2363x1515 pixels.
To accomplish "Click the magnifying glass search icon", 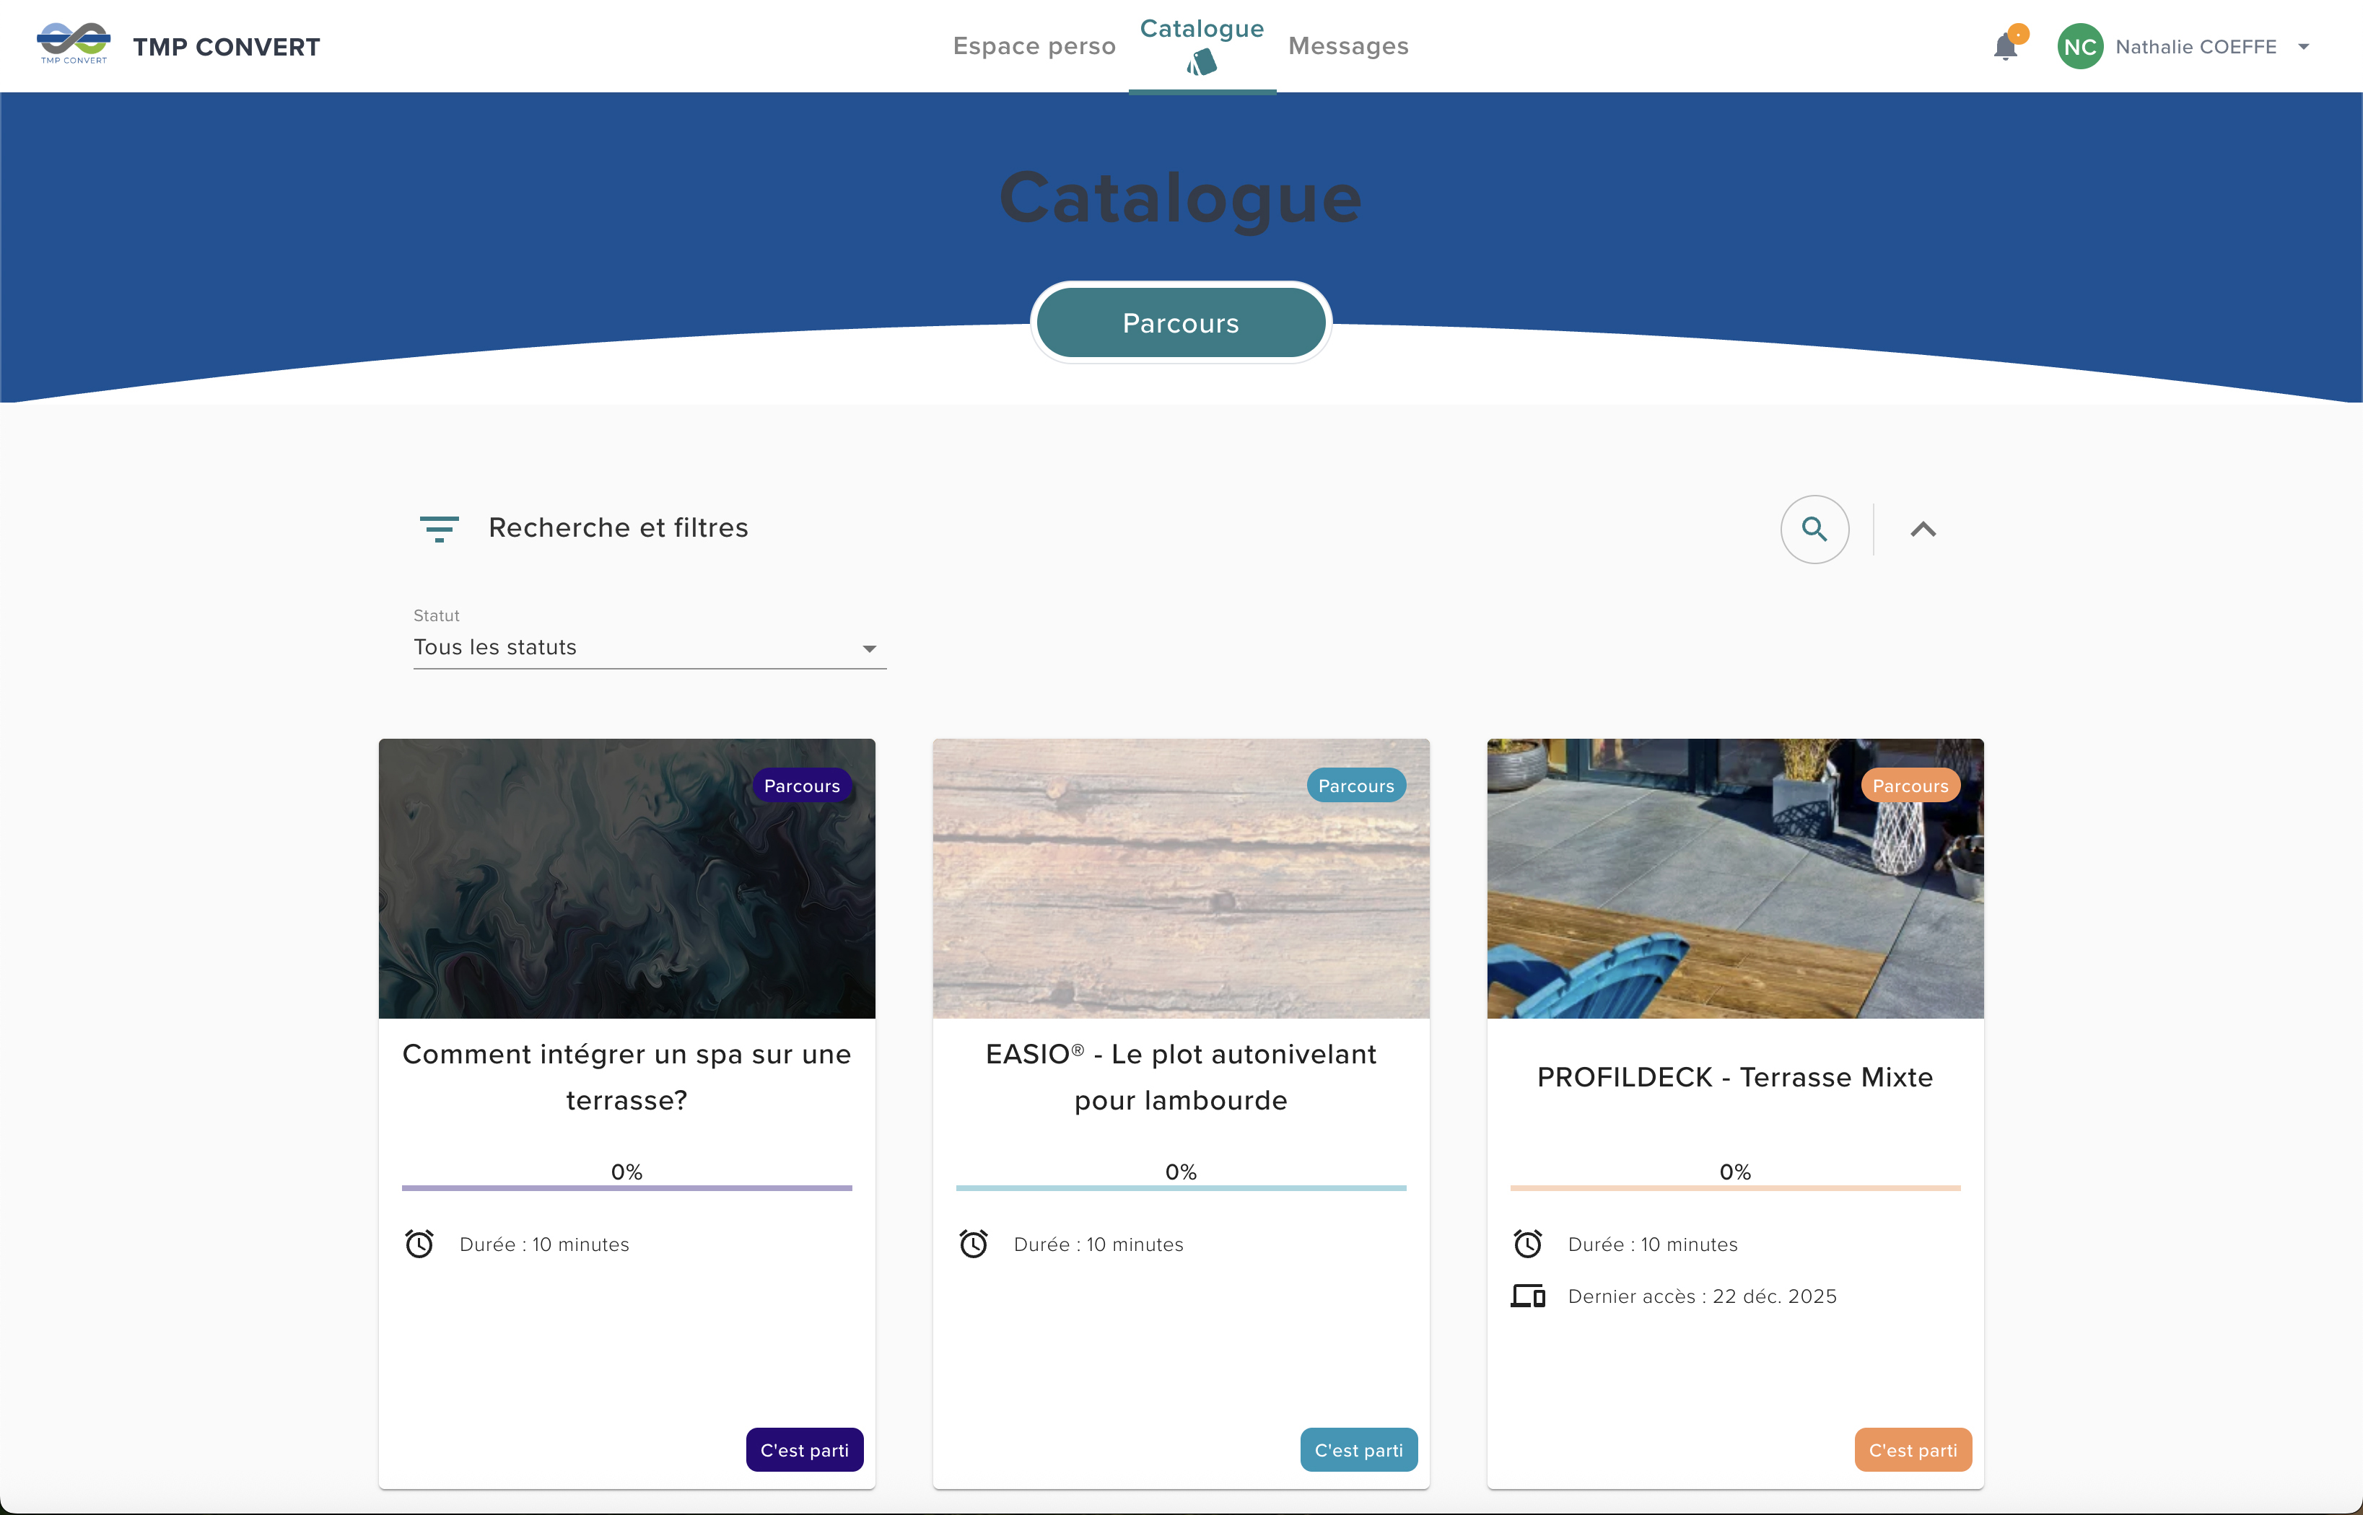I will point(1814,530).
